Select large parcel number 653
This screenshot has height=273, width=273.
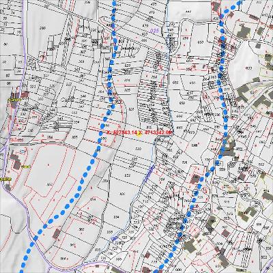(x=249, y=68)
